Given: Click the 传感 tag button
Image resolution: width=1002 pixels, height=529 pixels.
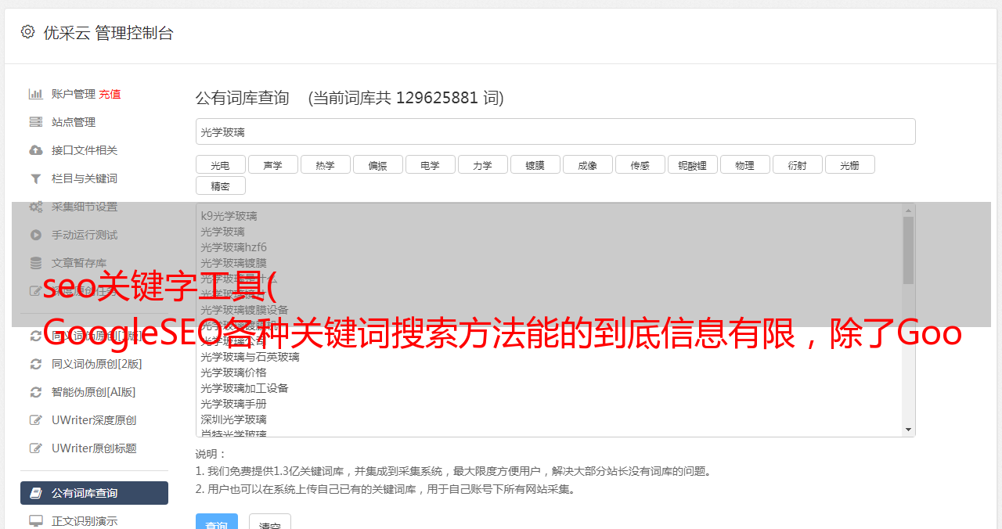Looking at the screenshot, I should (640, 165).
